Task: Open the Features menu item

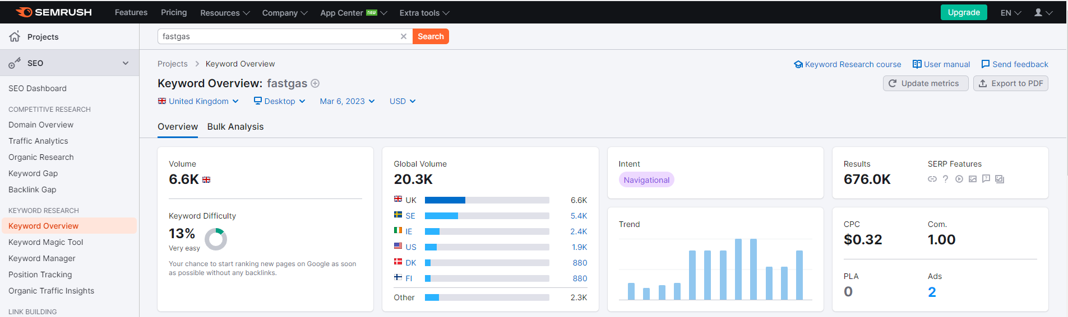Action: (131, 12)
